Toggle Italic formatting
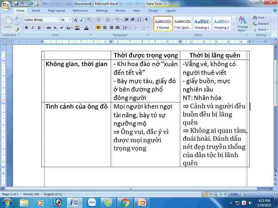Screen dimensions: 278x208 tap(33, 28)
